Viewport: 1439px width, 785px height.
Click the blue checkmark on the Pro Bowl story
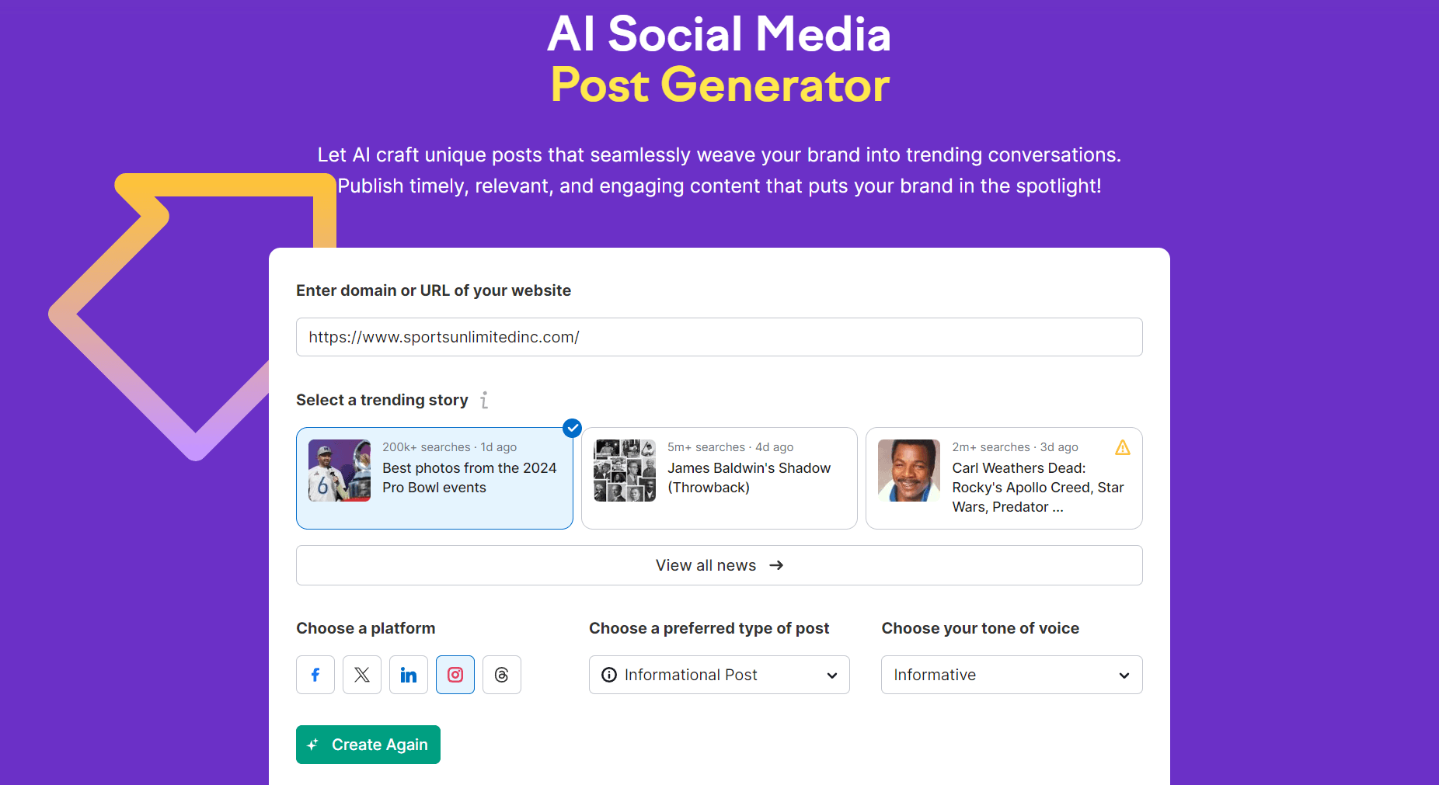pyautogui.click(x=572, y=428)
